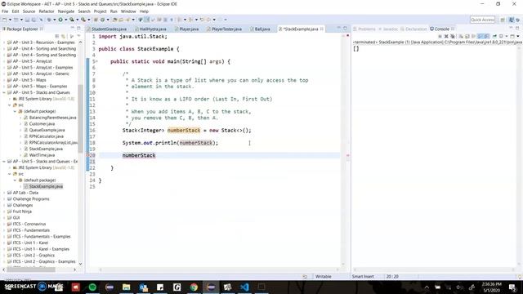Click the error marker on line 20 gutter
Viewport: 523px width, 294px height.
(88, 155)
